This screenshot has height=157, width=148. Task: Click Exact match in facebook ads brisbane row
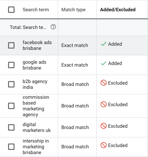pyautogui.click(x=75, y=45)
